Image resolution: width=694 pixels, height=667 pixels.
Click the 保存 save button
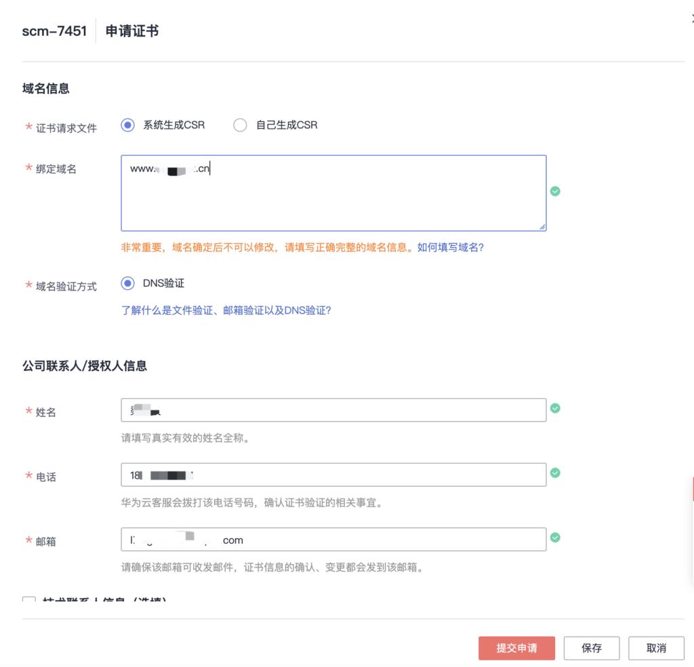point(592,648)
